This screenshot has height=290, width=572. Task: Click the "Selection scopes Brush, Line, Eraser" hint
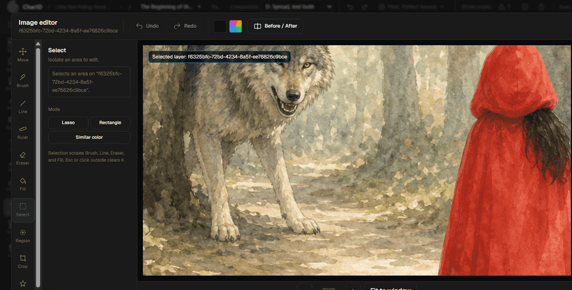[86, 156]
